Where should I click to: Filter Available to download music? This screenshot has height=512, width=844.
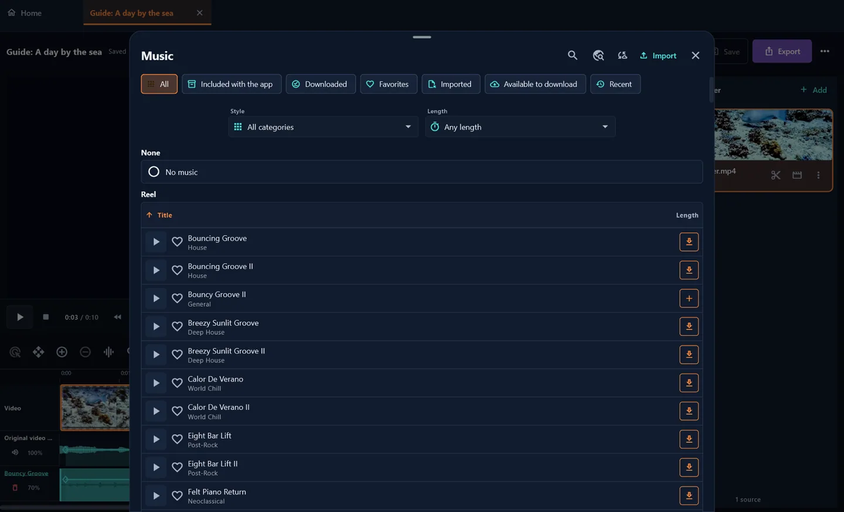[535, 84]
